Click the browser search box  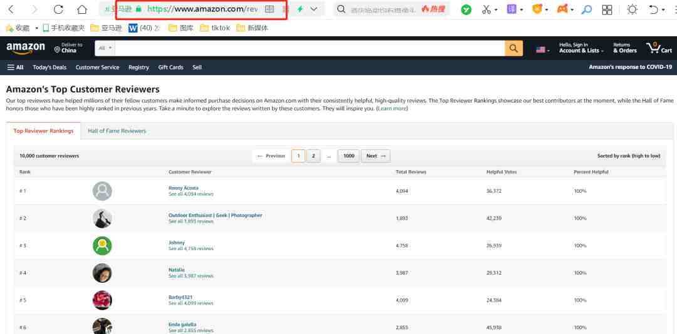[x=382, y=9]
